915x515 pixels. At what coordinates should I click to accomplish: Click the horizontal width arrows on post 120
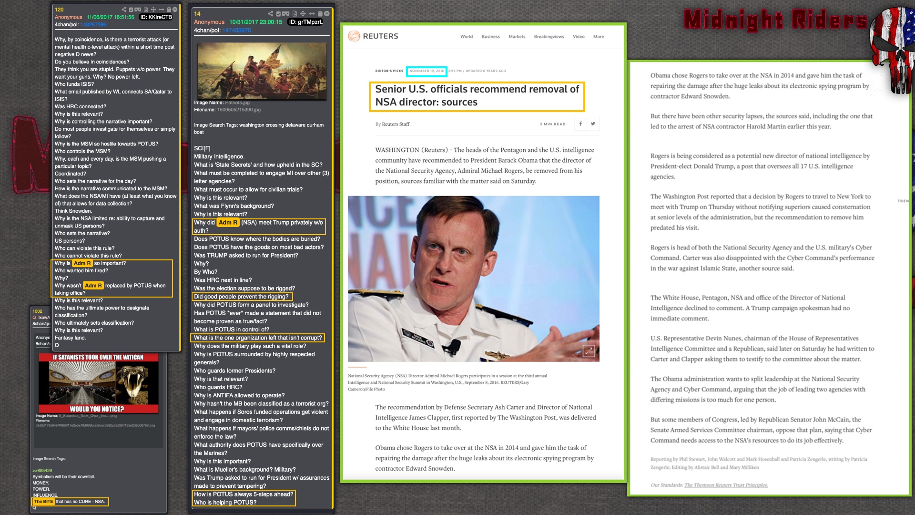coord(162,10)
